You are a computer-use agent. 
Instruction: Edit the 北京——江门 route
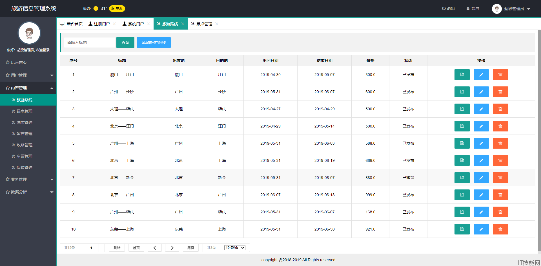[x=481, y=126]
